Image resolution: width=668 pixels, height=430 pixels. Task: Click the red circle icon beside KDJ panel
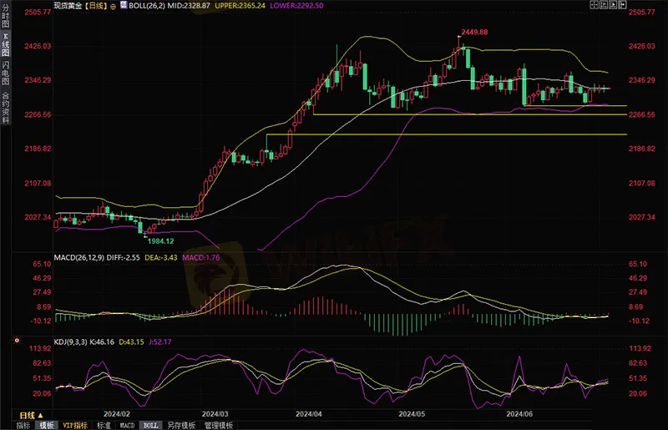point(15,341)
